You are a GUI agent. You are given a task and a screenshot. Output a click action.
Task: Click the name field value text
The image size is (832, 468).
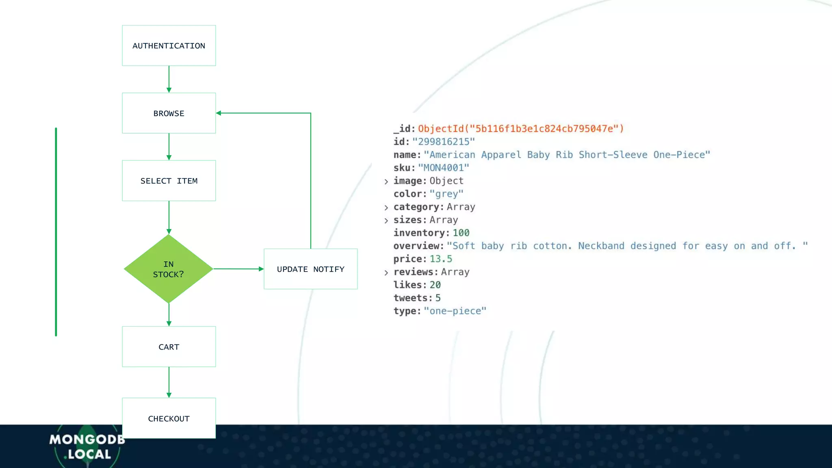[567, 155]
